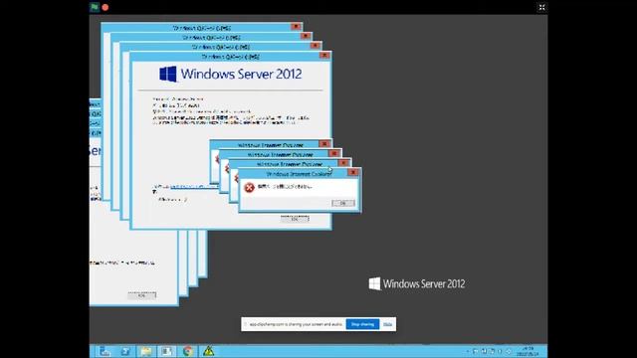Close the frontmost Internet Explorer error dialog
Image resolution: width=637 pixels, height=358 pixels.
pos(353,172)
